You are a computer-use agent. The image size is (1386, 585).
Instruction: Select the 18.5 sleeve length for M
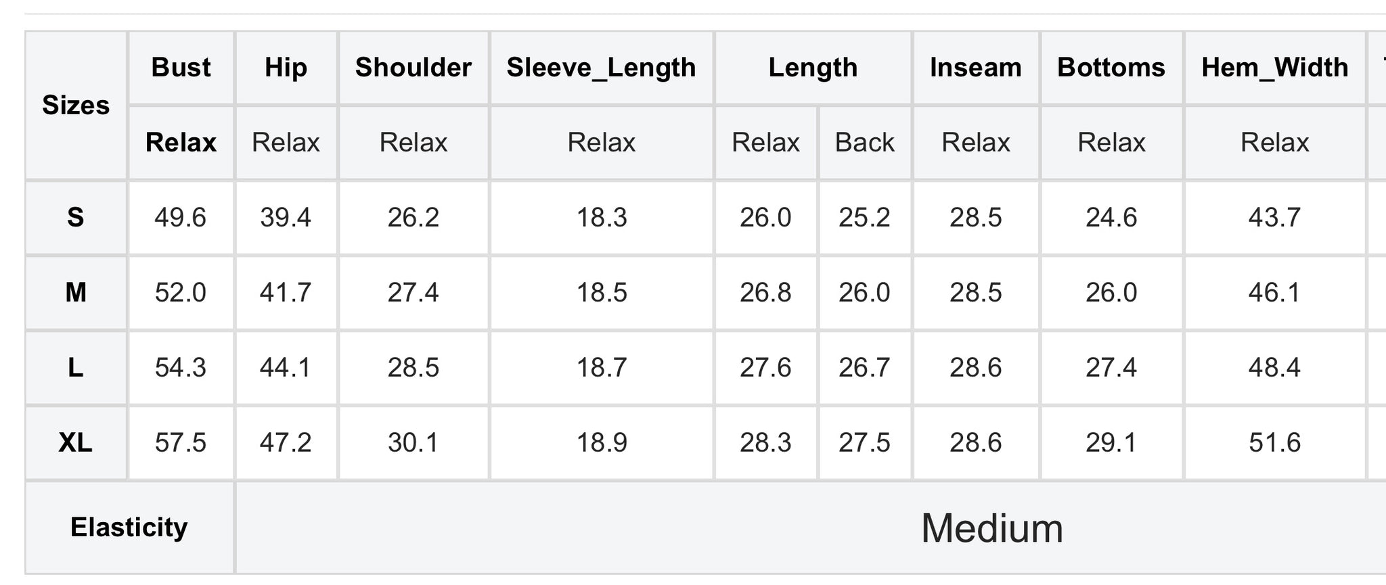coord(602,293)
